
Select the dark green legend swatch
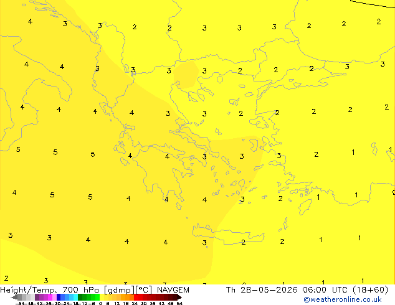[x=80, y=297]
